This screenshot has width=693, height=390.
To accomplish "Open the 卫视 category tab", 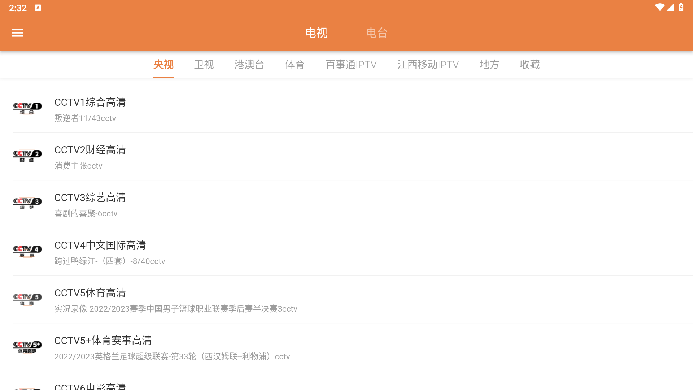I will 204,65.
